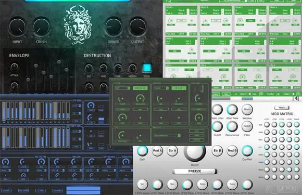Click the Harm window selector button
This screenshot has width=302, height=195.
(x=247, y=110)
